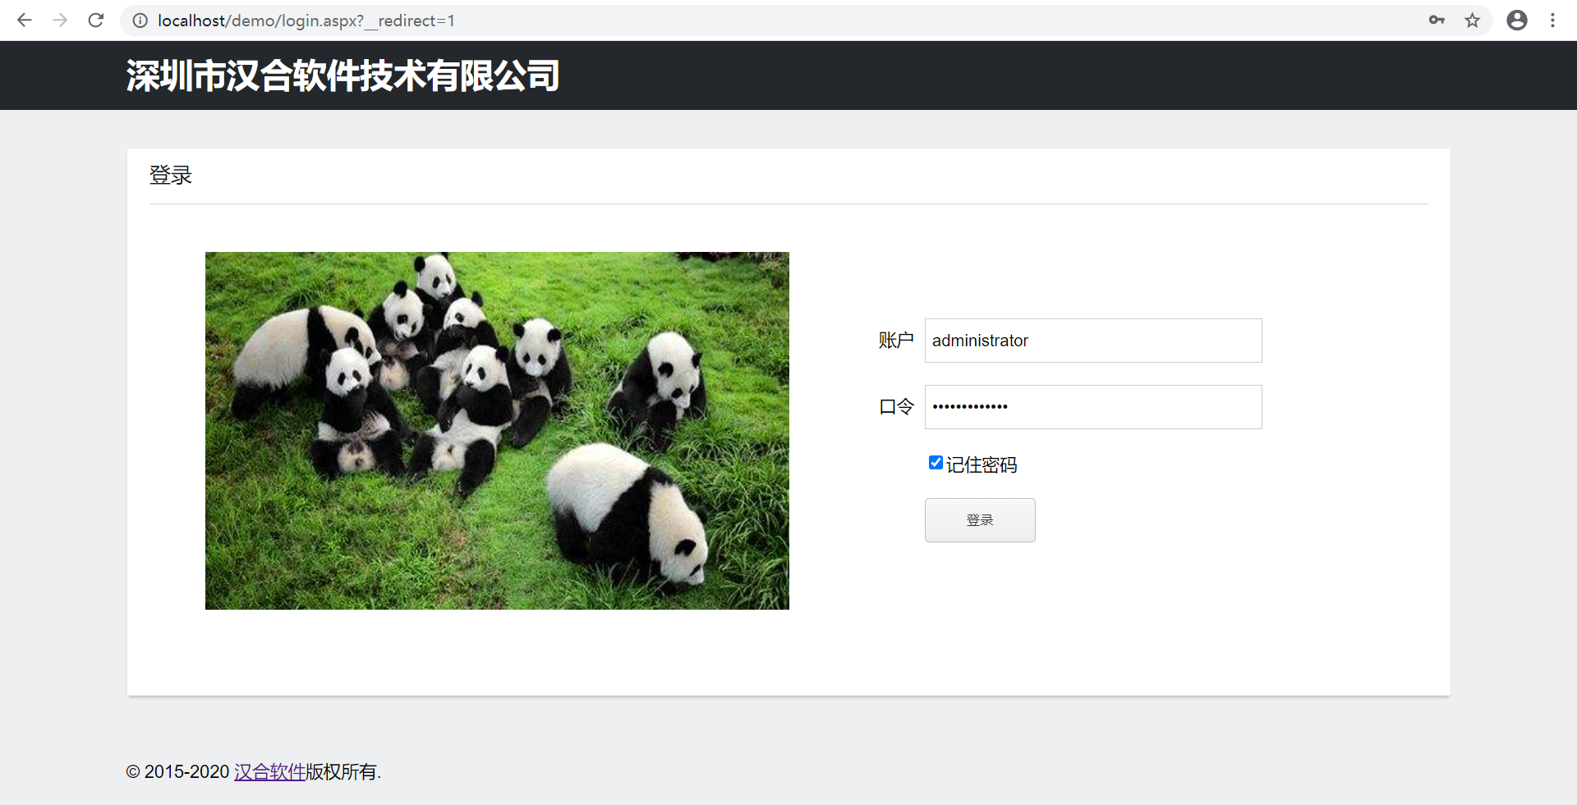Viewport: 1577px width, 805px height.
Task: Click the 账户 field containing administrator
Action: (1092, 341)
